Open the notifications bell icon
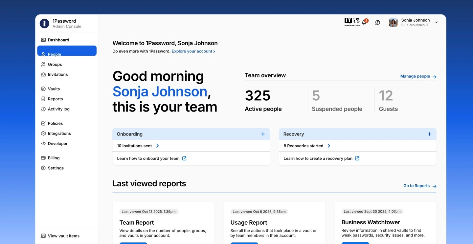This screenshot has height=244, width=473. pyautogui.click(x=364, y=23)
